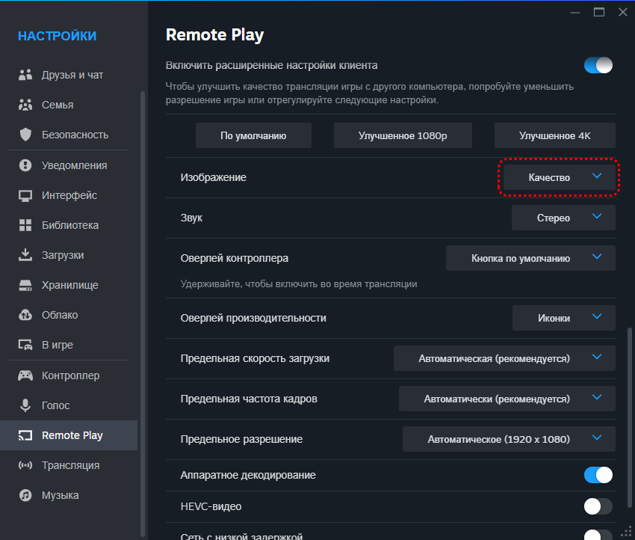Click the Controller gamepad icon

pos(26,375)
